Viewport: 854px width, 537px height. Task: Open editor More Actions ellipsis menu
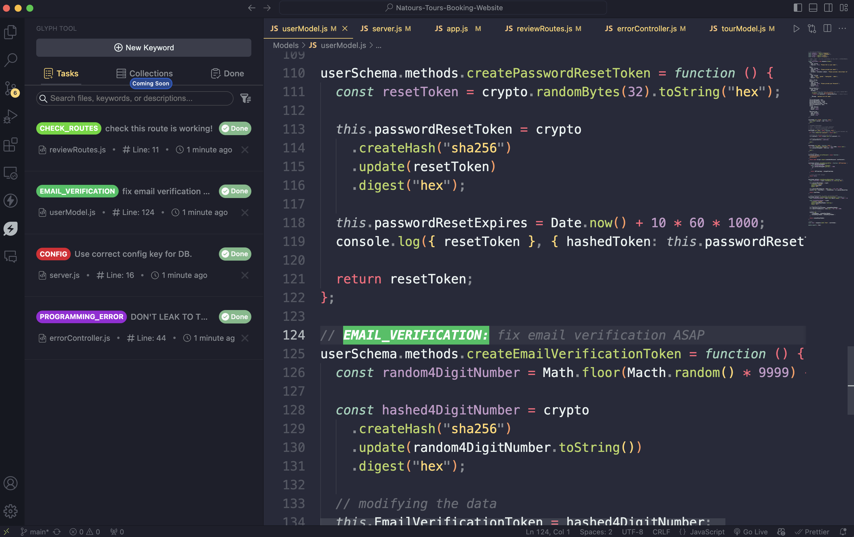(842, 29)
